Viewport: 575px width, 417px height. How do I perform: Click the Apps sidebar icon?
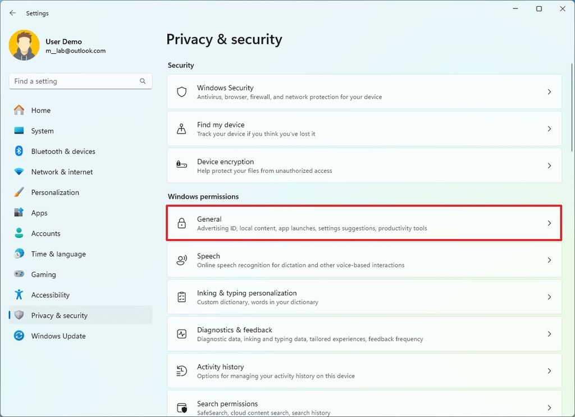click(x=19, y=213)
